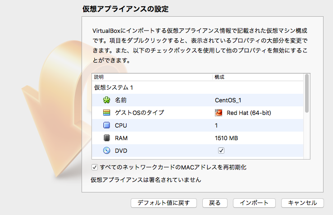The height and width of the screenshot is (215, 333).
Task: Click the キャンセル button
Action: 302,203
